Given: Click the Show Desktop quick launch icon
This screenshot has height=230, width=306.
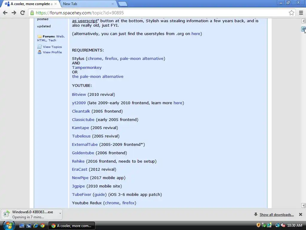Looking at the screenshot, I should 22,226.
